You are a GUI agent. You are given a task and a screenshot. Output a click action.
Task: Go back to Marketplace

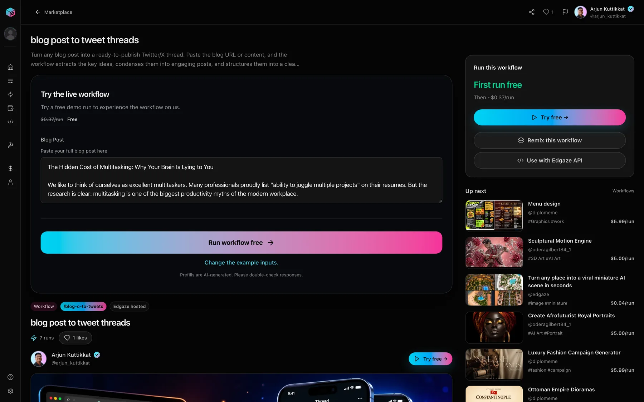(54, 12)
